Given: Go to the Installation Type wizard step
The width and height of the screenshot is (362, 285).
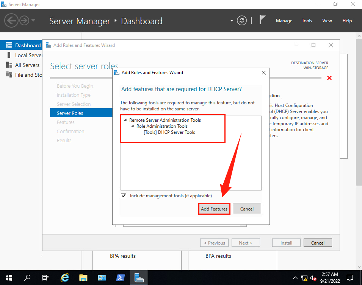Looking at the screenshot, I should [74, 95].
